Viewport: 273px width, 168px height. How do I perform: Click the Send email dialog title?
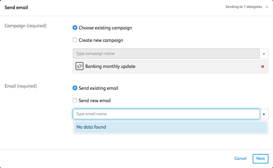pyautogui.click(x=16, y=7)
